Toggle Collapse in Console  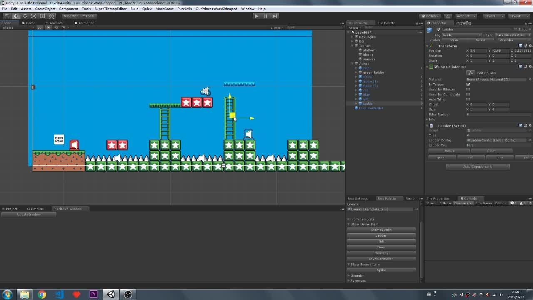[x=445, y=203]
